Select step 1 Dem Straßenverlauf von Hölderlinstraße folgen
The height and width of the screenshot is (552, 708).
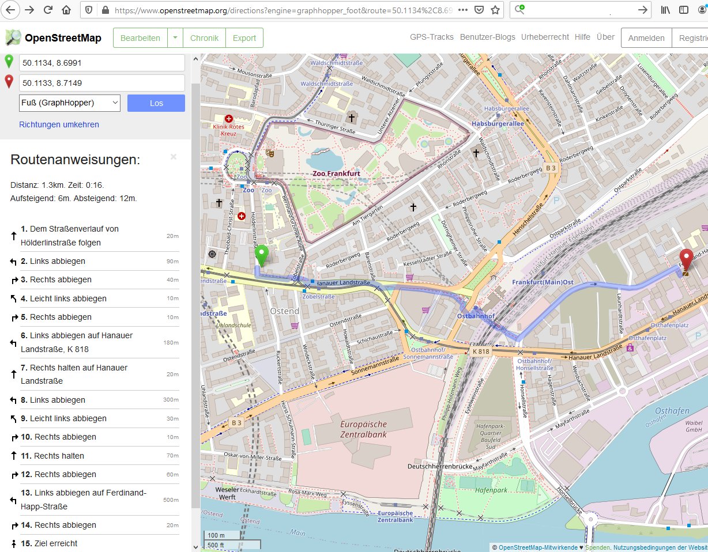coord(96,236)
